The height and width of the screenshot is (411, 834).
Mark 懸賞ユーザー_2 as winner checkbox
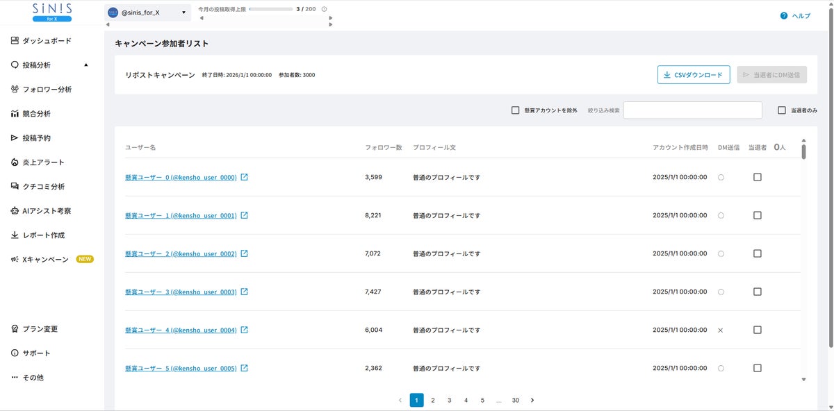(758, 253)
